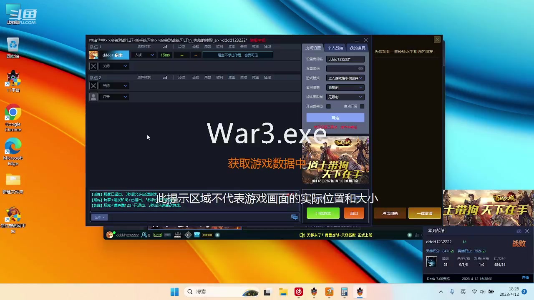
Task: Edit the room name field dddd123222*
Action: [345, 59]
